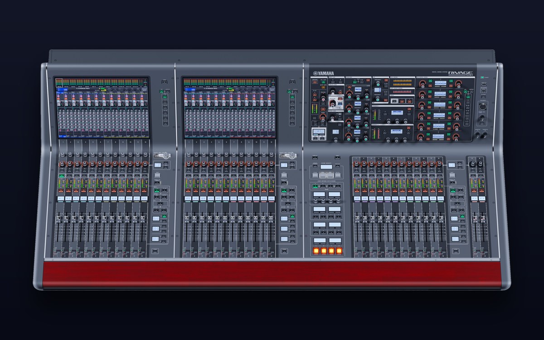Screen dimensions: 544x340
Task: Grab the master A fader
Action: pyautogui.click(x=475, y=219)
